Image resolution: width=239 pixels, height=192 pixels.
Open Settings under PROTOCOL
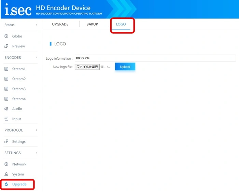click(19, 142)
